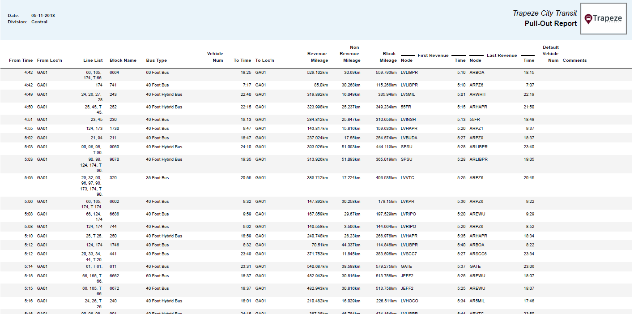Click block name 6664 in the first row
The width and height of the screenshot is (634, 314).
[x=115, y=73]
